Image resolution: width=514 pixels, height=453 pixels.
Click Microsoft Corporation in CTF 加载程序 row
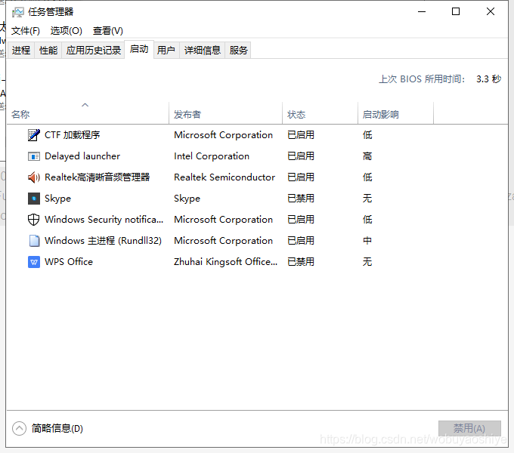pyautogui.click(x=223, y=135)
